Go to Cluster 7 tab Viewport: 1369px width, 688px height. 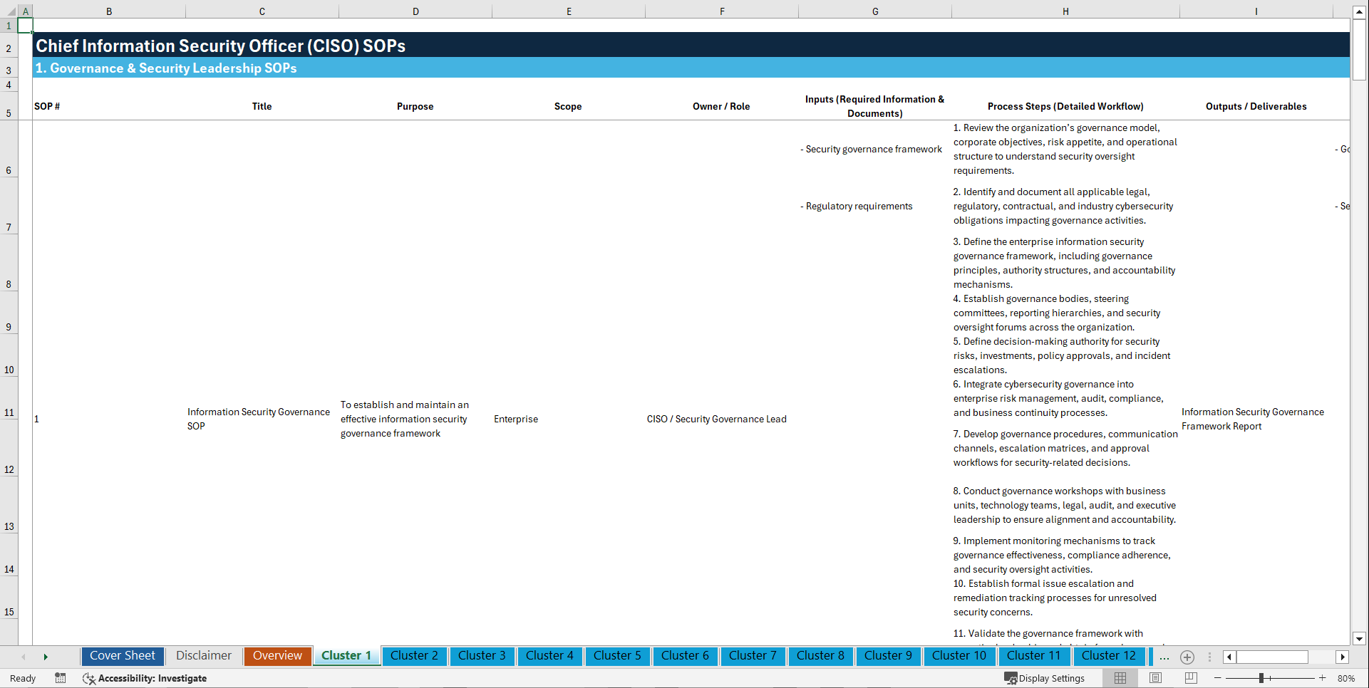point(753,656)
